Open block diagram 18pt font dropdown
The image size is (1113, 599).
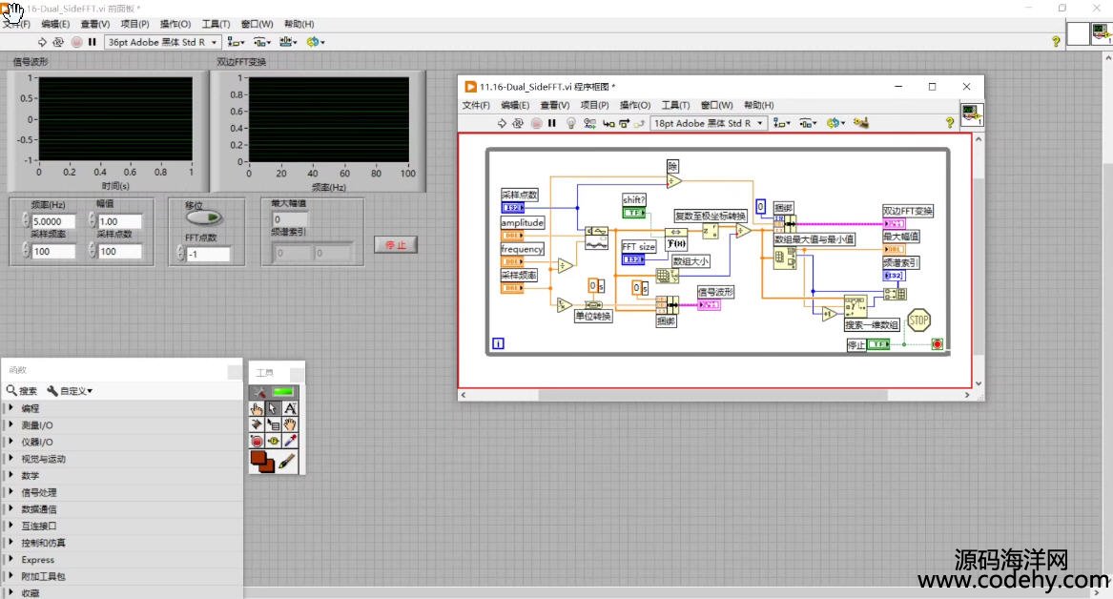coord(709,123)
